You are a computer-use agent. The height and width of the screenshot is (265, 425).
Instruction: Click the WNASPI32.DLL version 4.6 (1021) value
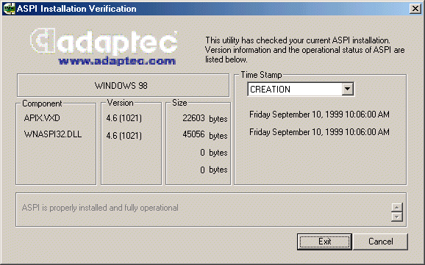point(124,135)
